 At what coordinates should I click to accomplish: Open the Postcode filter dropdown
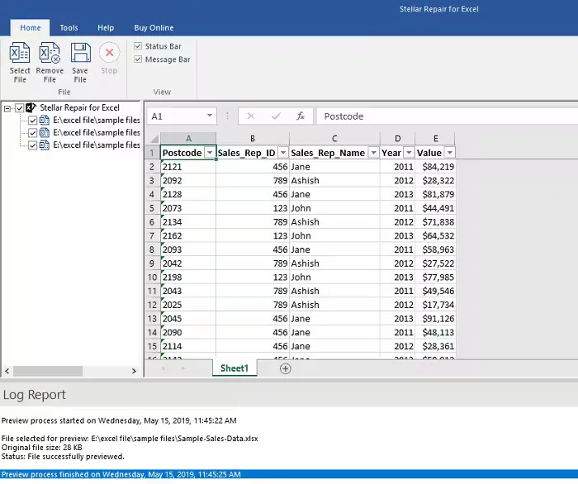(210, 153)
